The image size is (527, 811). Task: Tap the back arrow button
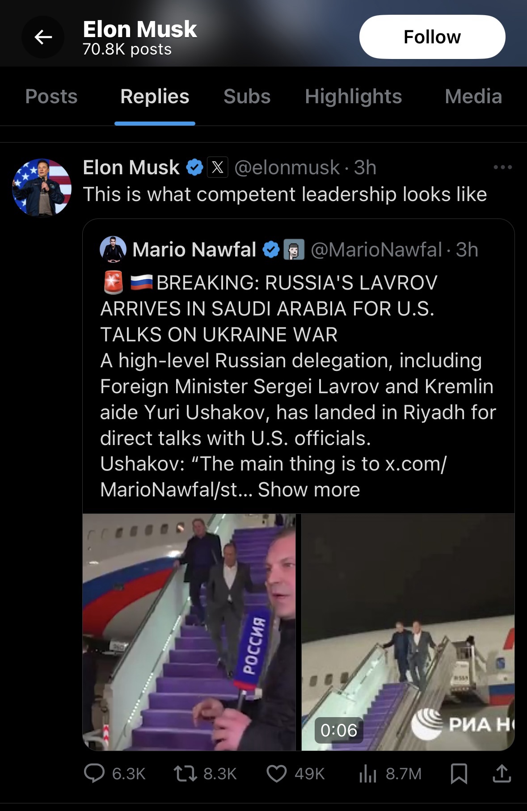(x=43, y=37)
